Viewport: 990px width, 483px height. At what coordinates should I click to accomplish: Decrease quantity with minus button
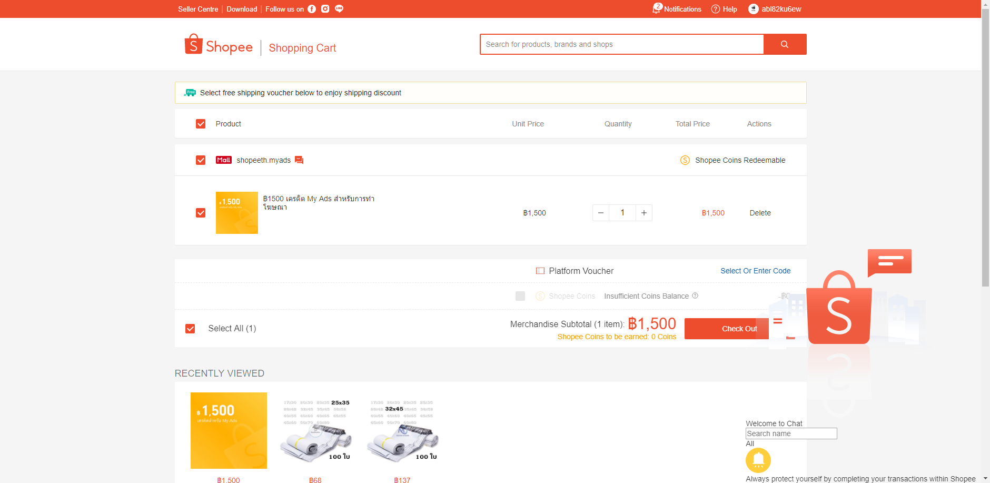[x=601, y=213]
